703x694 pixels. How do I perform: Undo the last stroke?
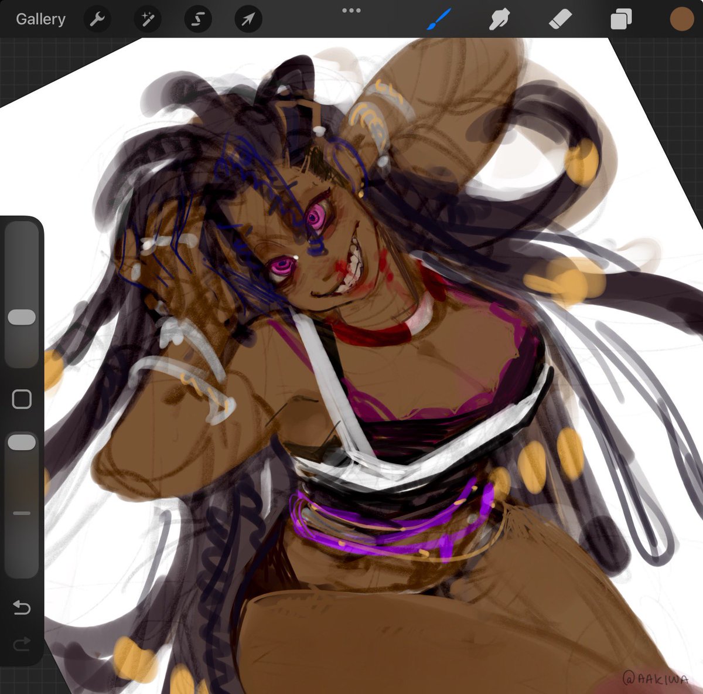coord(22,608)
